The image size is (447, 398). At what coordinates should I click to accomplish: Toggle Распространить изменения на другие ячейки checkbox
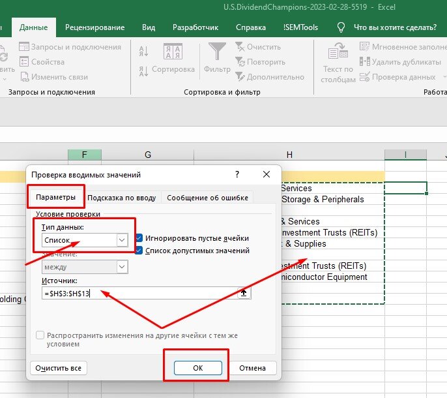click(40, 335)
